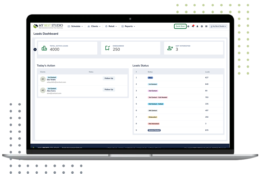
Task: Open the Reports menu
Action: (128, 26)
